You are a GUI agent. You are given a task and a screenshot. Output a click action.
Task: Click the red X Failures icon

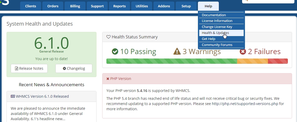coord(243,51)
